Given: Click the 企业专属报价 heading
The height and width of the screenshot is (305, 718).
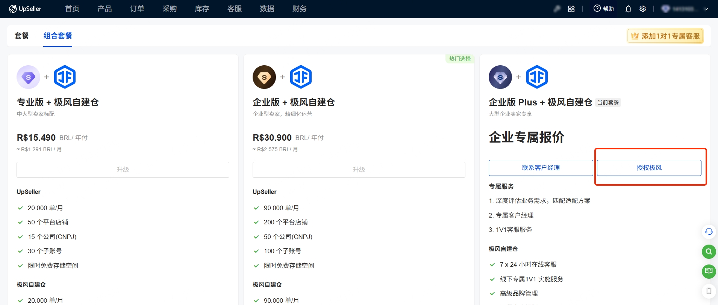Looking at the screenshot, I should (x=526, y=137).
